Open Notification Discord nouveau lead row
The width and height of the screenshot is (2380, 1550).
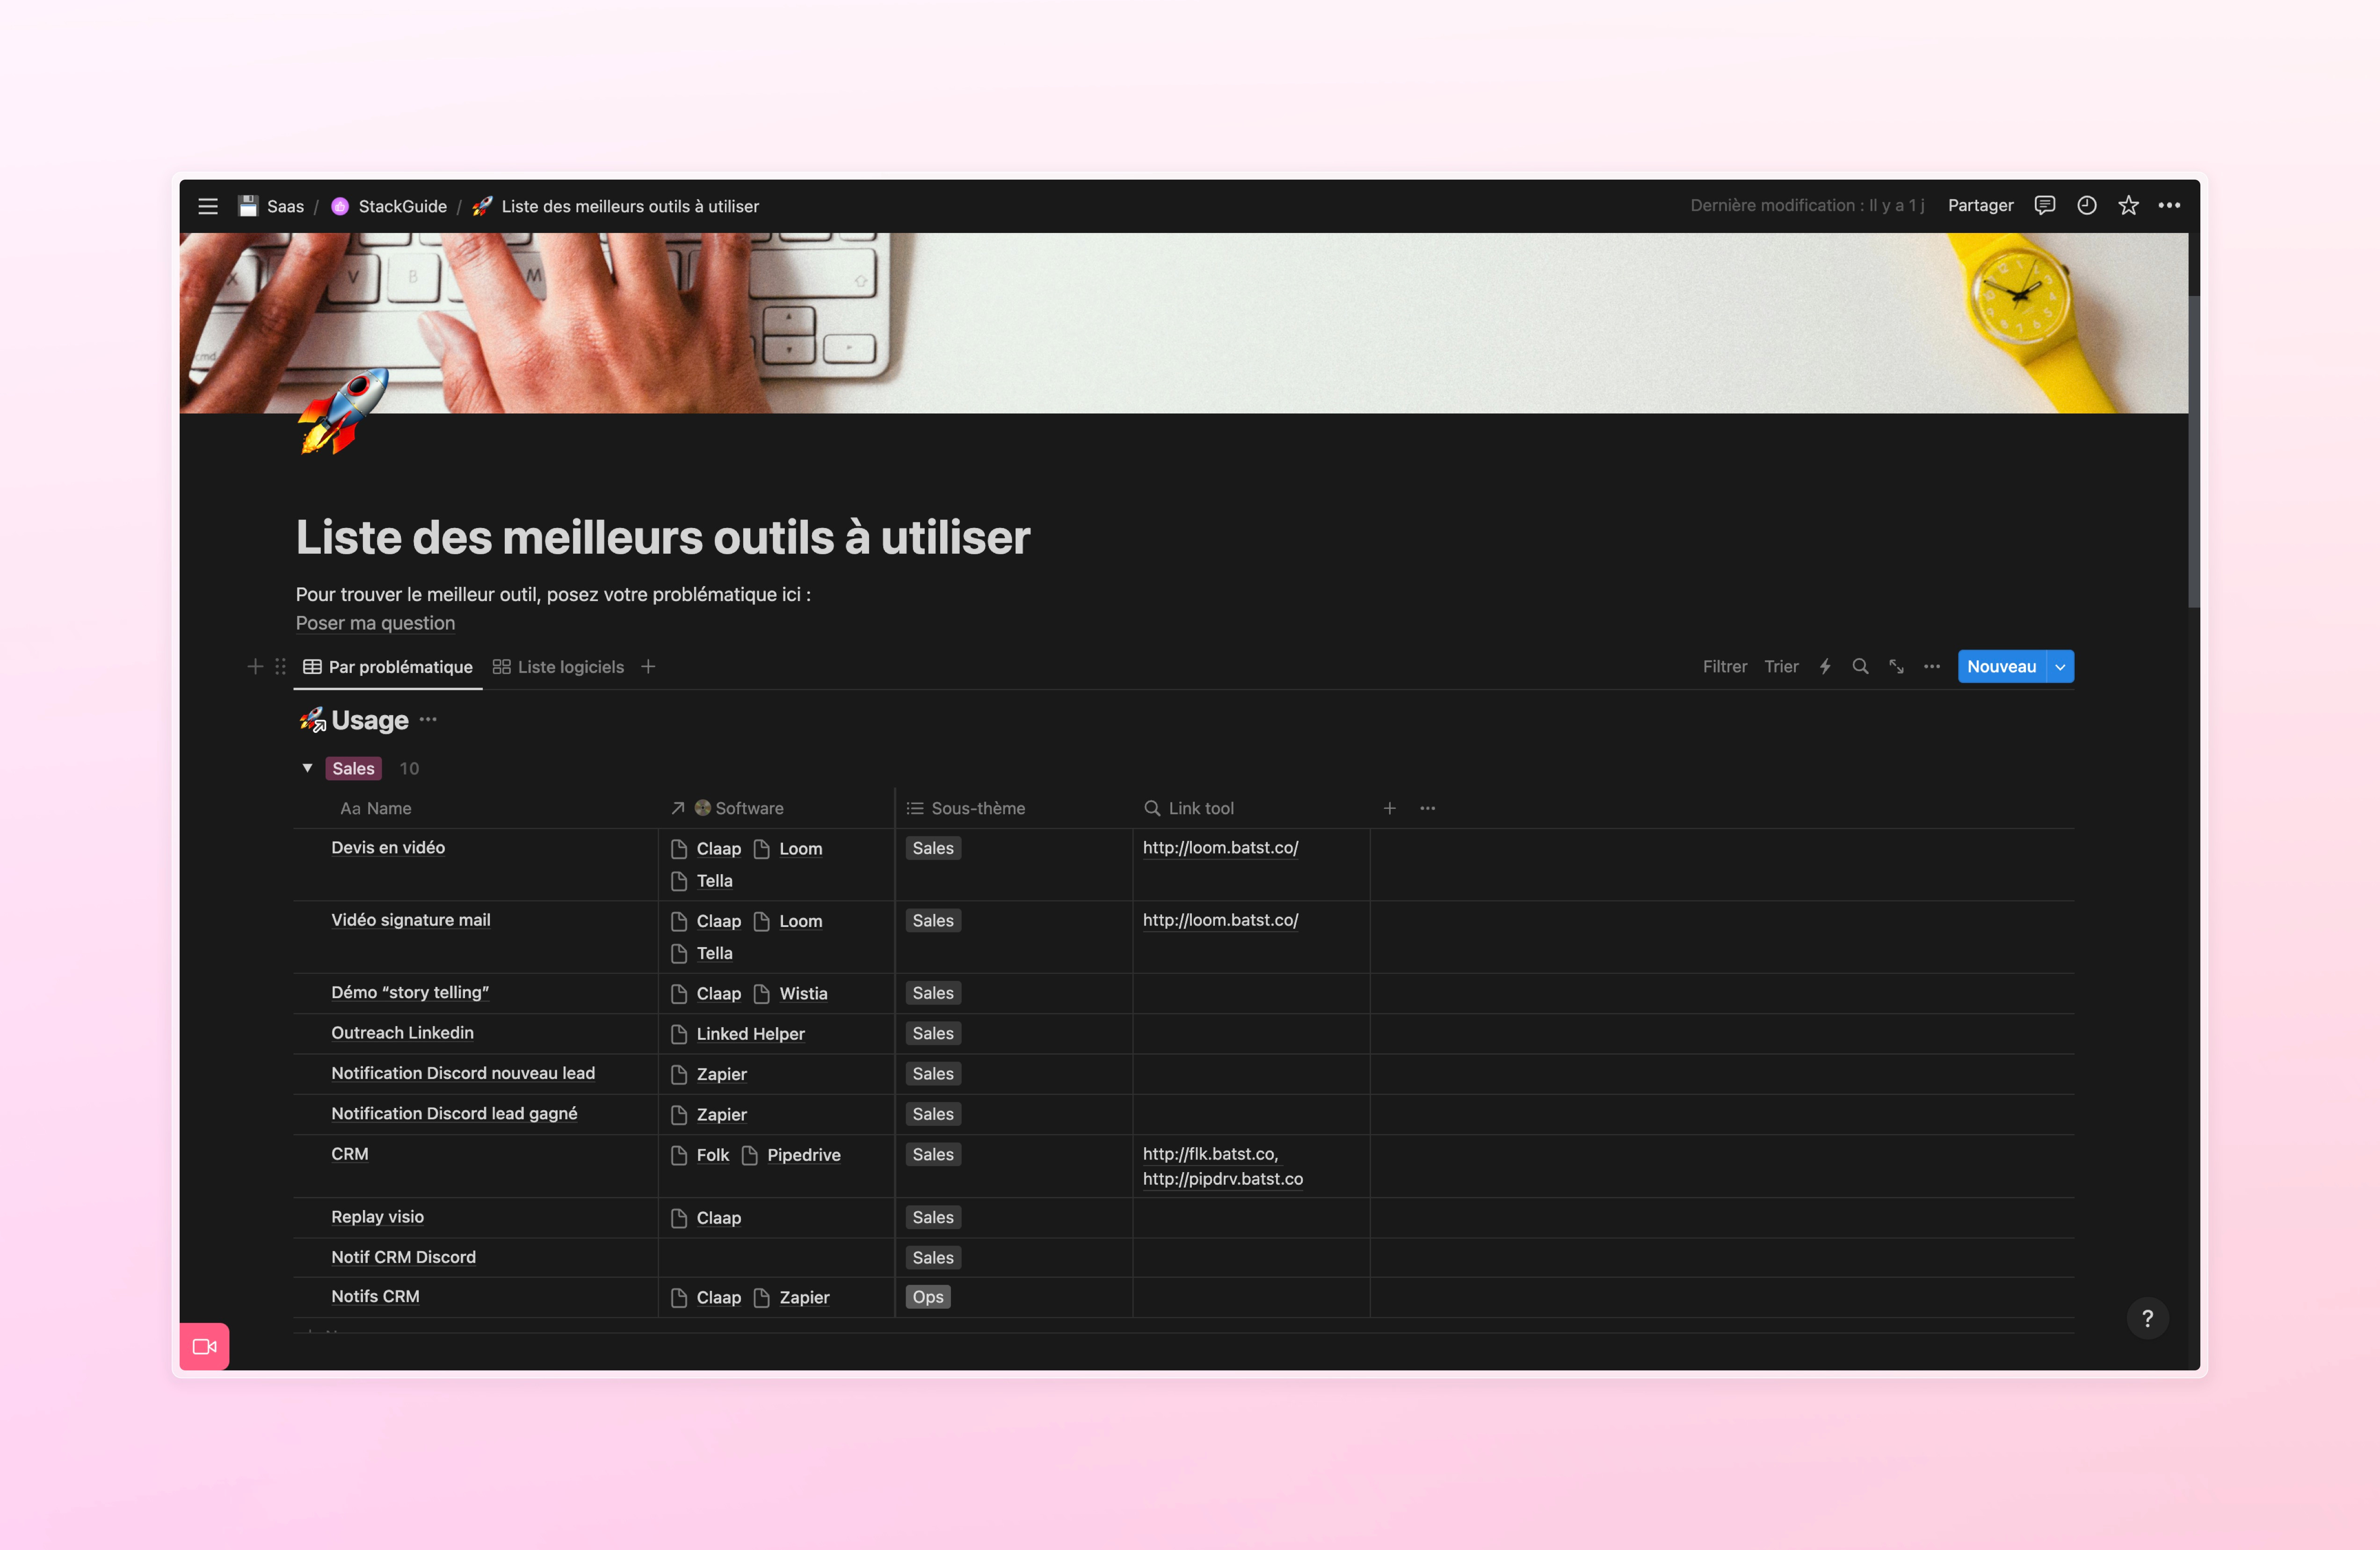pos(463,1073)
